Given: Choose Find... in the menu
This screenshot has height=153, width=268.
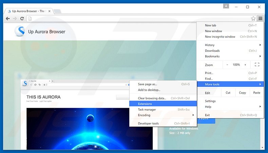Looking at the screenshot, I should (230, 79).
